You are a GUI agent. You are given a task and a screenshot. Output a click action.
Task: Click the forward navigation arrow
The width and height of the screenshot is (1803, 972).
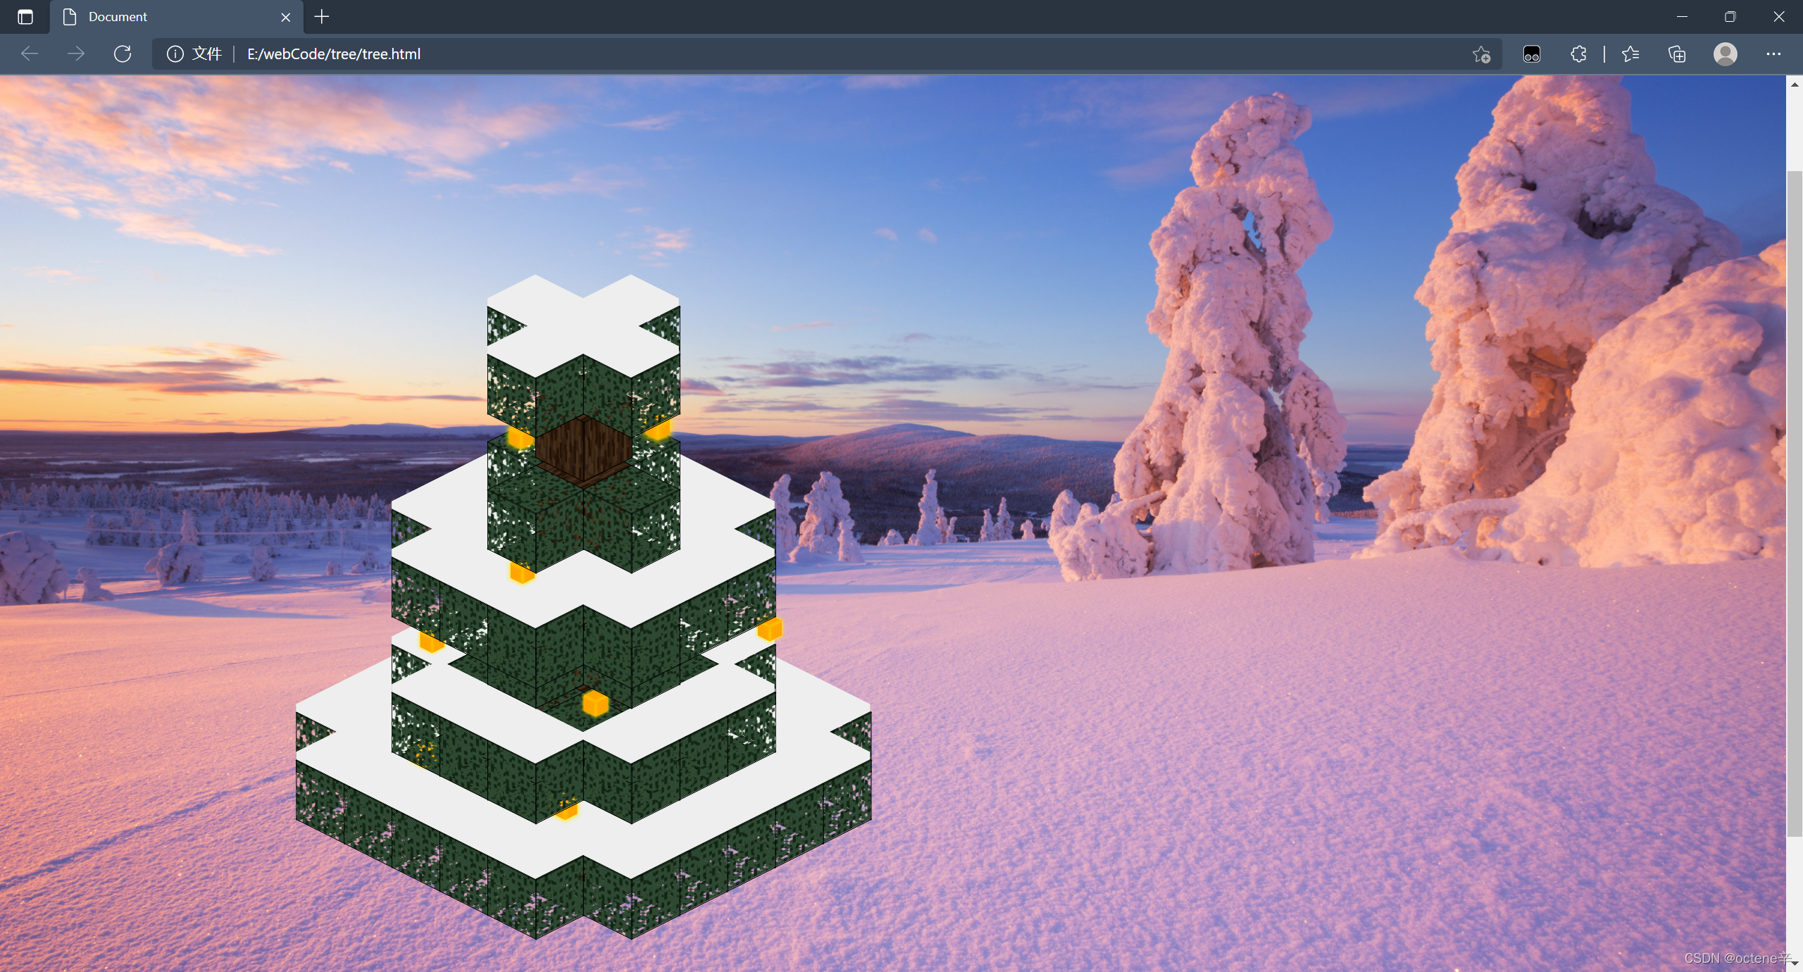pyautogui.click(x=76, y=54)
